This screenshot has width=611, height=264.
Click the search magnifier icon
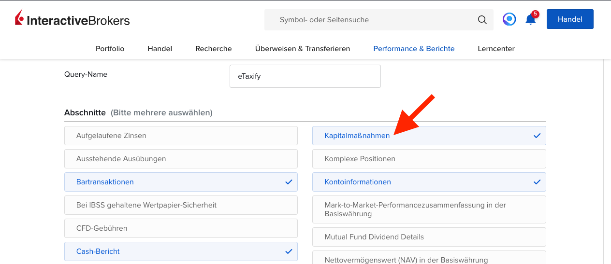482,20
